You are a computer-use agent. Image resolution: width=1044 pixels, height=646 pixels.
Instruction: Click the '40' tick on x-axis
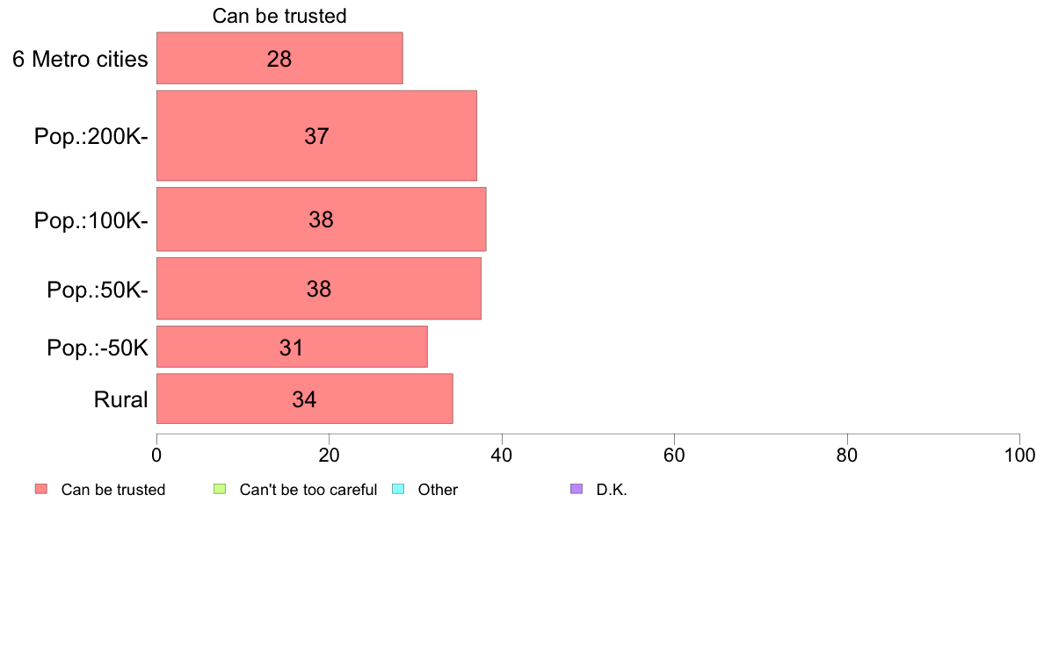point(502,455)
